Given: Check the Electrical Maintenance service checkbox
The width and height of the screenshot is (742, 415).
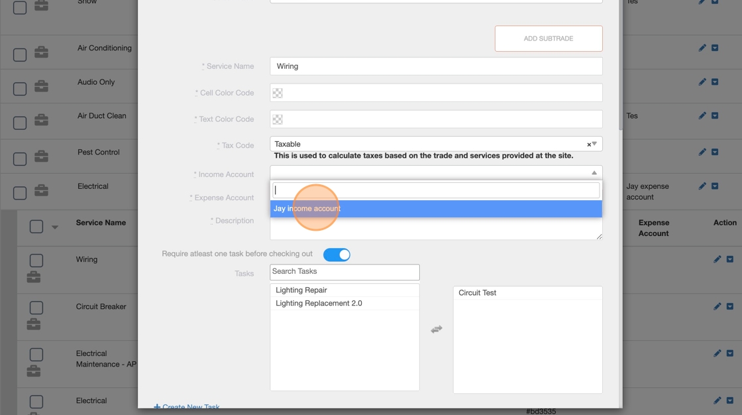Looking at the screenshot, I should pos(36,355).
